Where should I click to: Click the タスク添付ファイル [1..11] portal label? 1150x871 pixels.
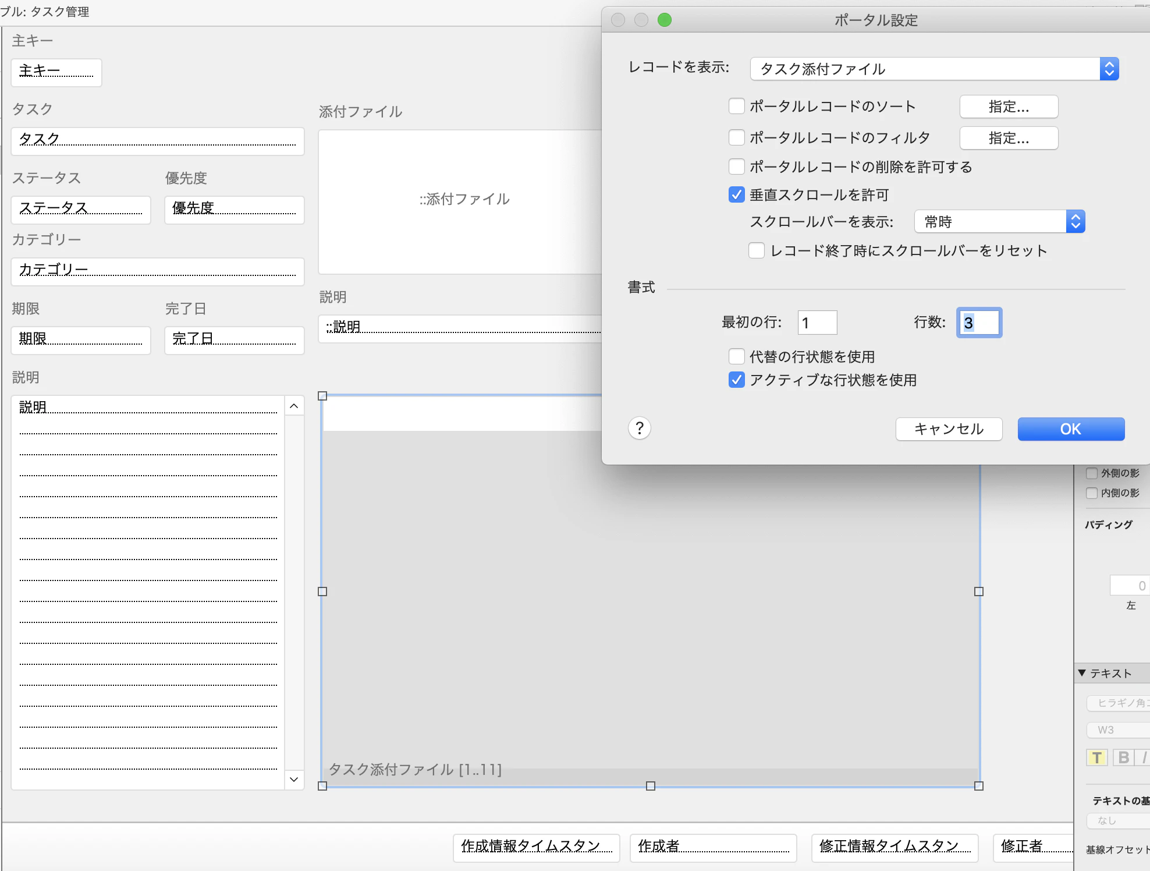(415, 770)
